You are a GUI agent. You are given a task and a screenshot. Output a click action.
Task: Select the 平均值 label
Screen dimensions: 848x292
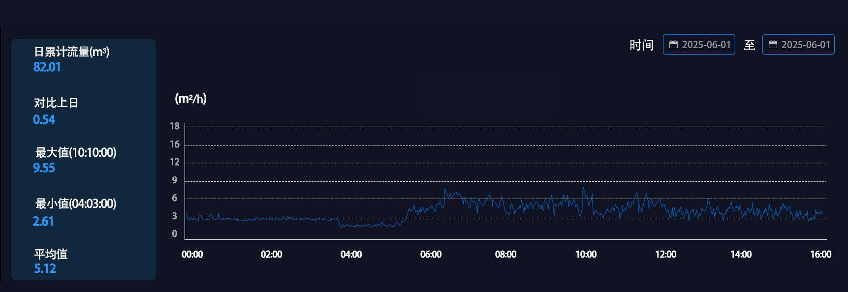click(x=51, y=254)
